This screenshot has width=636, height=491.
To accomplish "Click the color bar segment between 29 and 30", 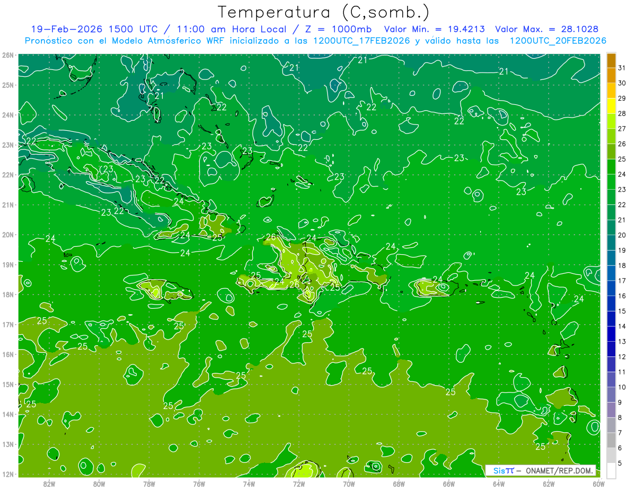I will pos(611,90).
